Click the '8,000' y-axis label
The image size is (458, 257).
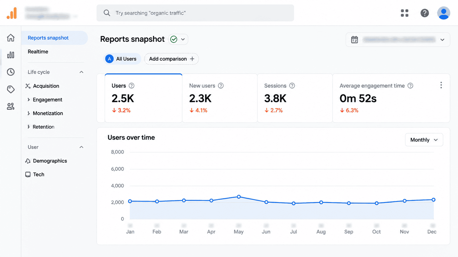(x=117, y=152)
